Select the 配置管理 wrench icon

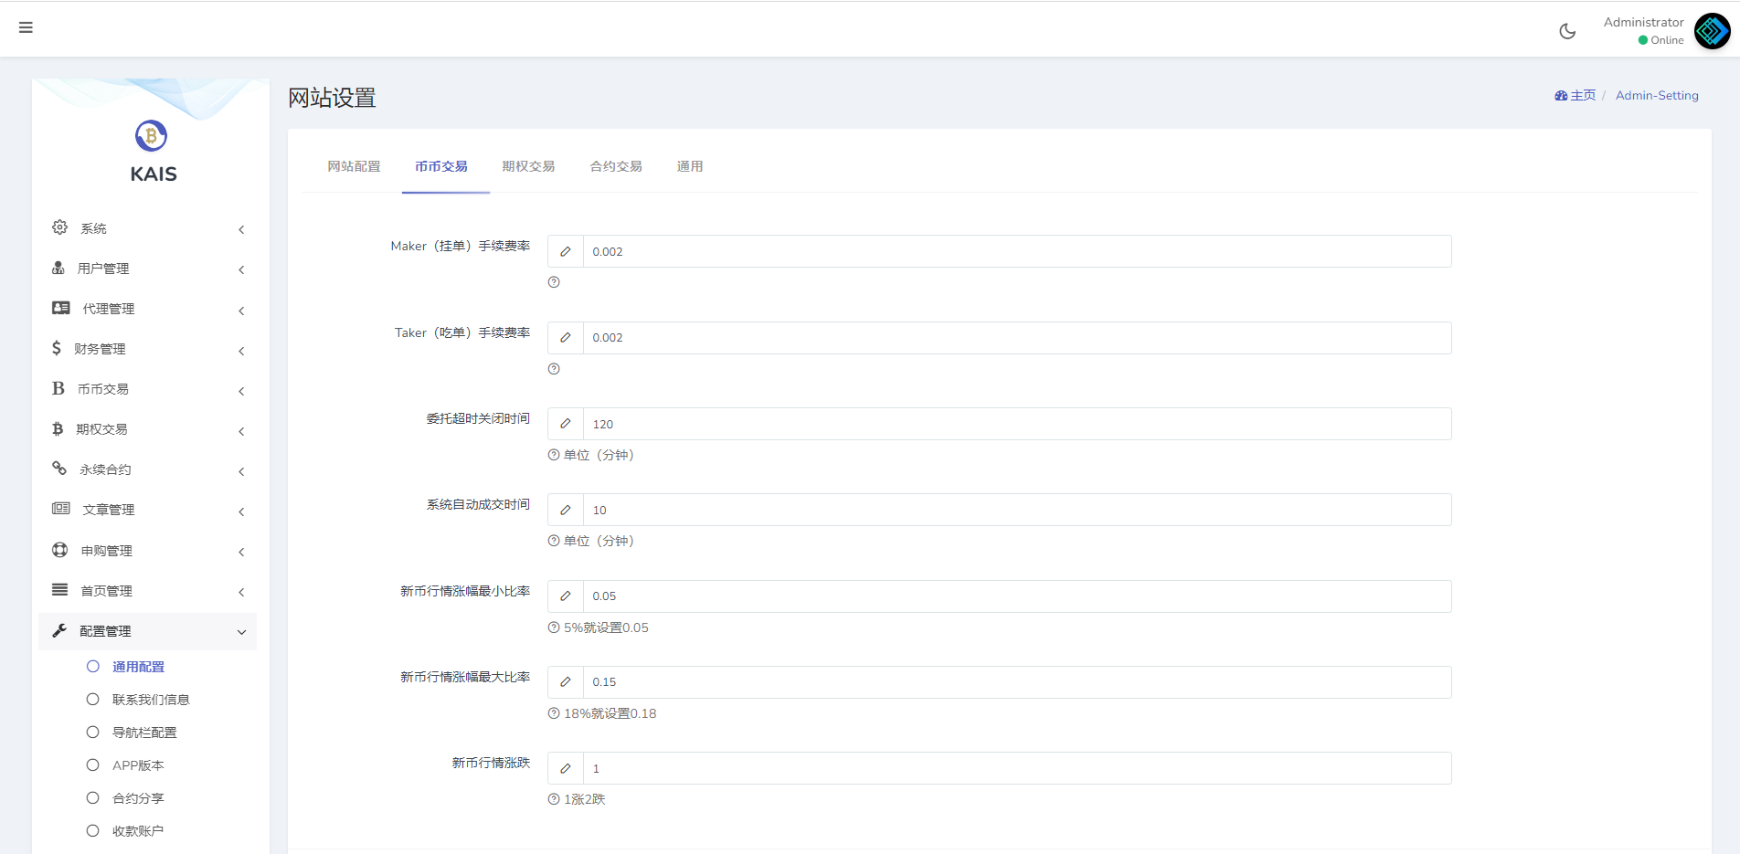58,630
